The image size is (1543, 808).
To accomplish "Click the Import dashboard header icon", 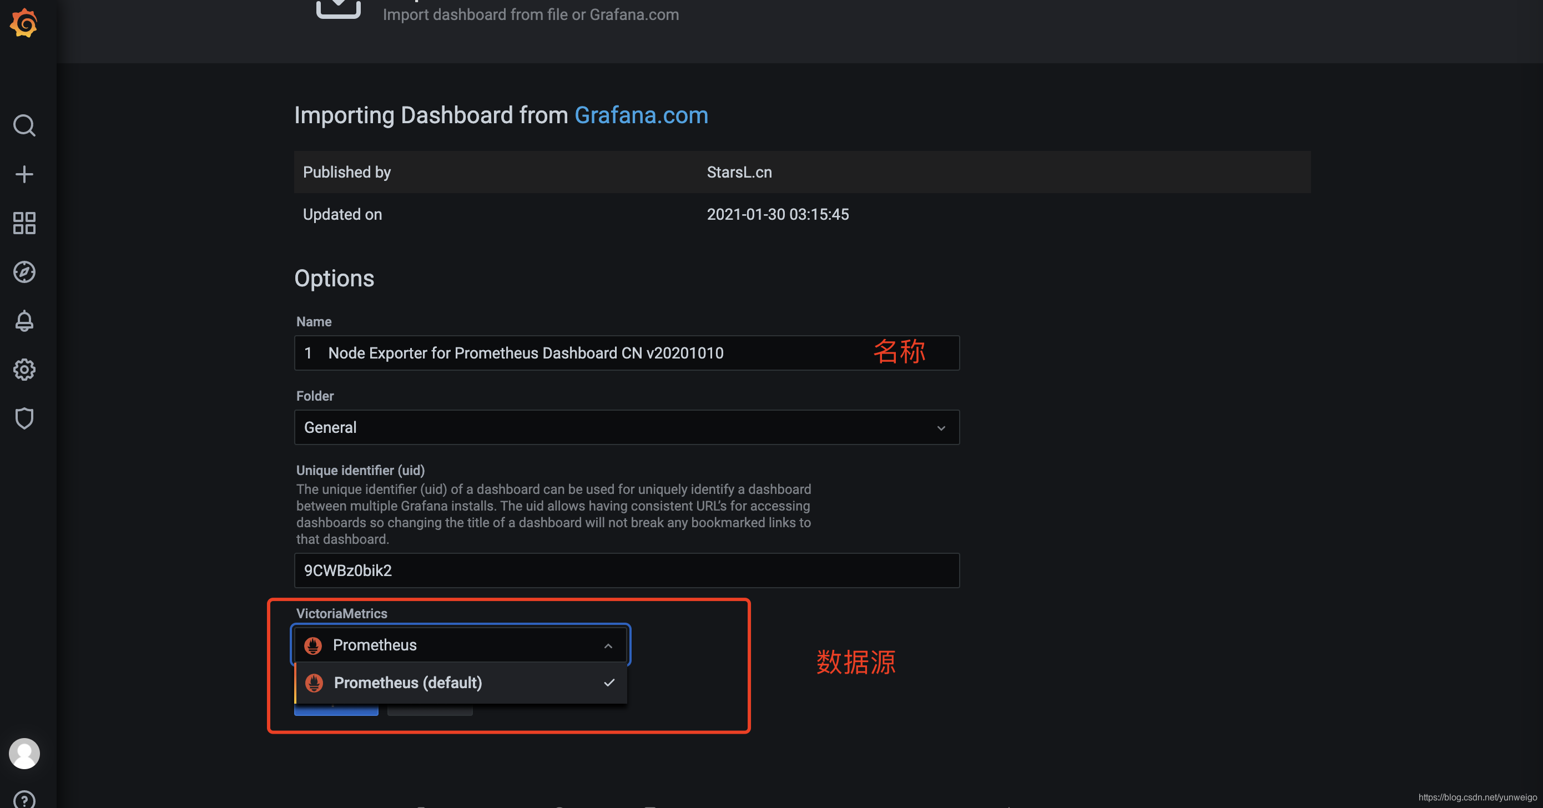I will pyautogui.click(x=339, y=9).
